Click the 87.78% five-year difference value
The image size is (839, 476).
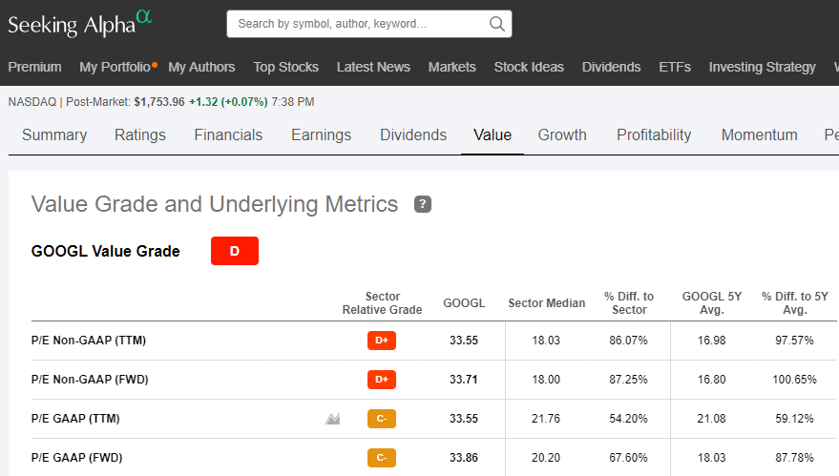(x=794, y=457)
